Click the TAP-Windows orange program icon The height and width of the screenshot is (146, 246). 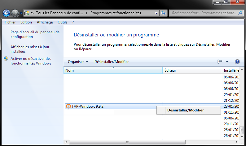(x=68, y=106)
